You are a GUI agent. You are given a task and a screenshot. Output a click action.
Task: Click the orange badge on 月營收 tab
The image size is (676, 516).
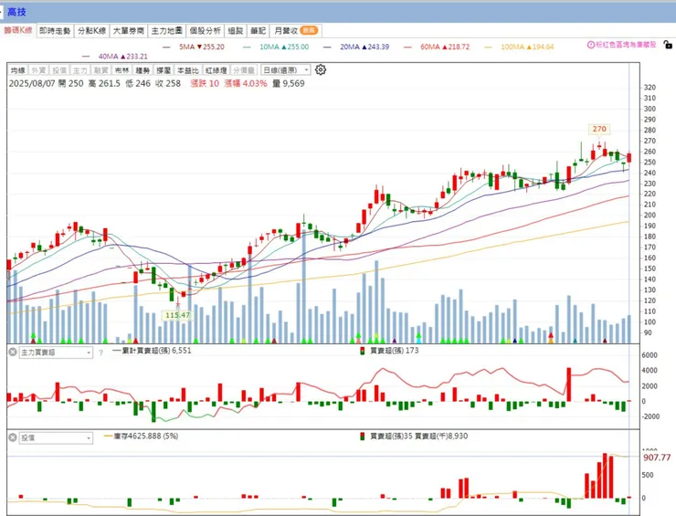point(309,31)
